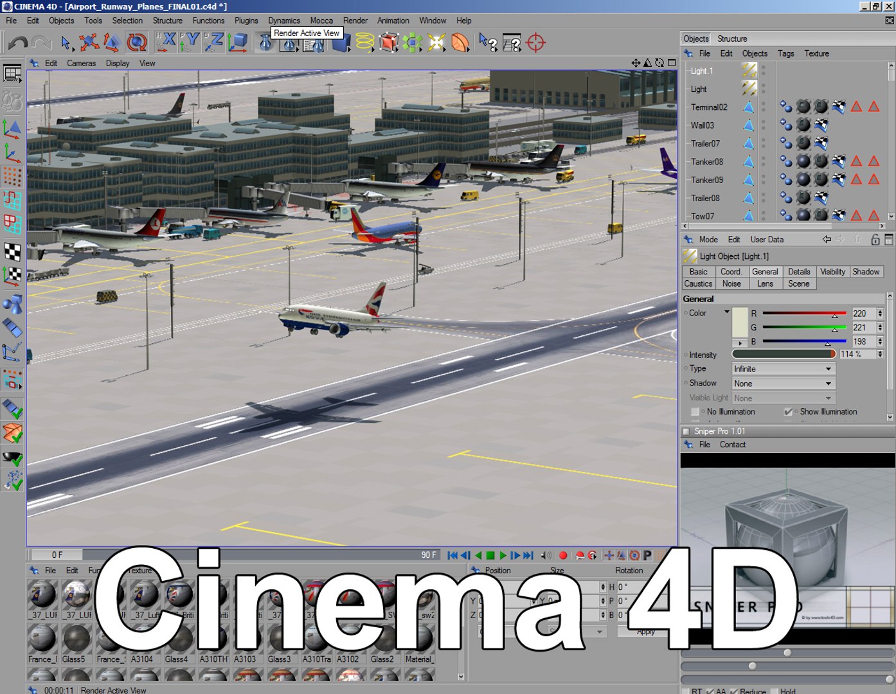Switch to the Shadow tab
896x694 pixels.
pos(866,272)
